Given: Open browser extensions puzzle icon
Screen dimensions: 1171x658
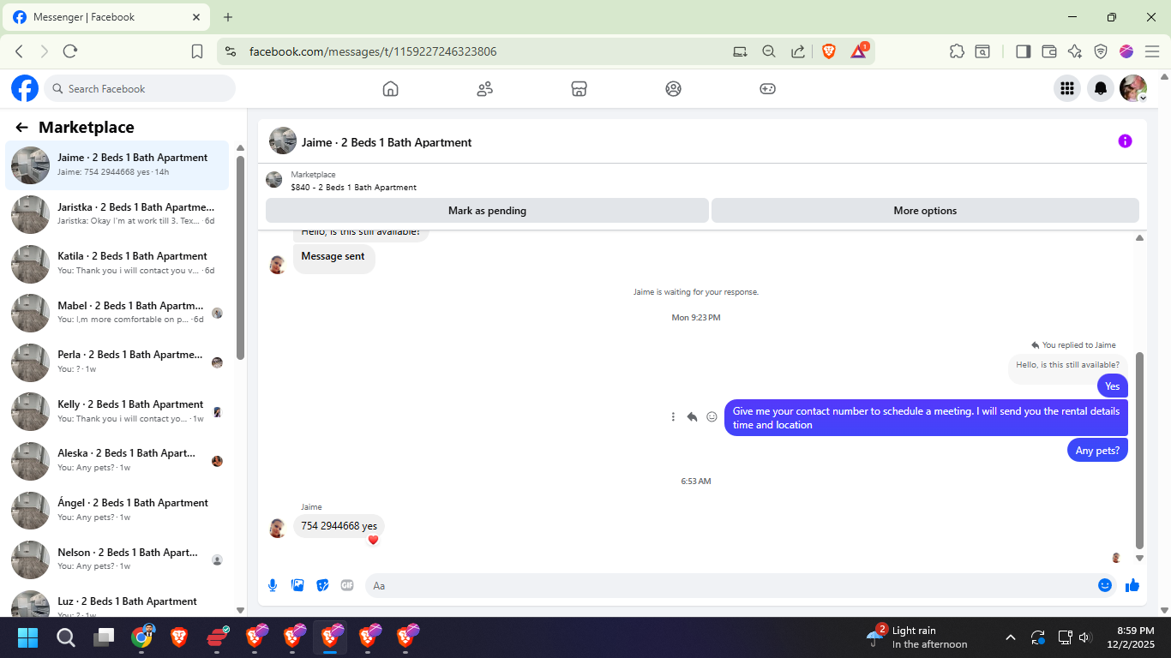Looking at the screenshot, I should [957, 51].
